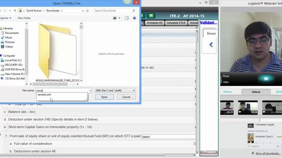The height and width of the screenshot is (158, 282).
Task: Open the third video thumbnail in webcam gallery
Action: 272,108
